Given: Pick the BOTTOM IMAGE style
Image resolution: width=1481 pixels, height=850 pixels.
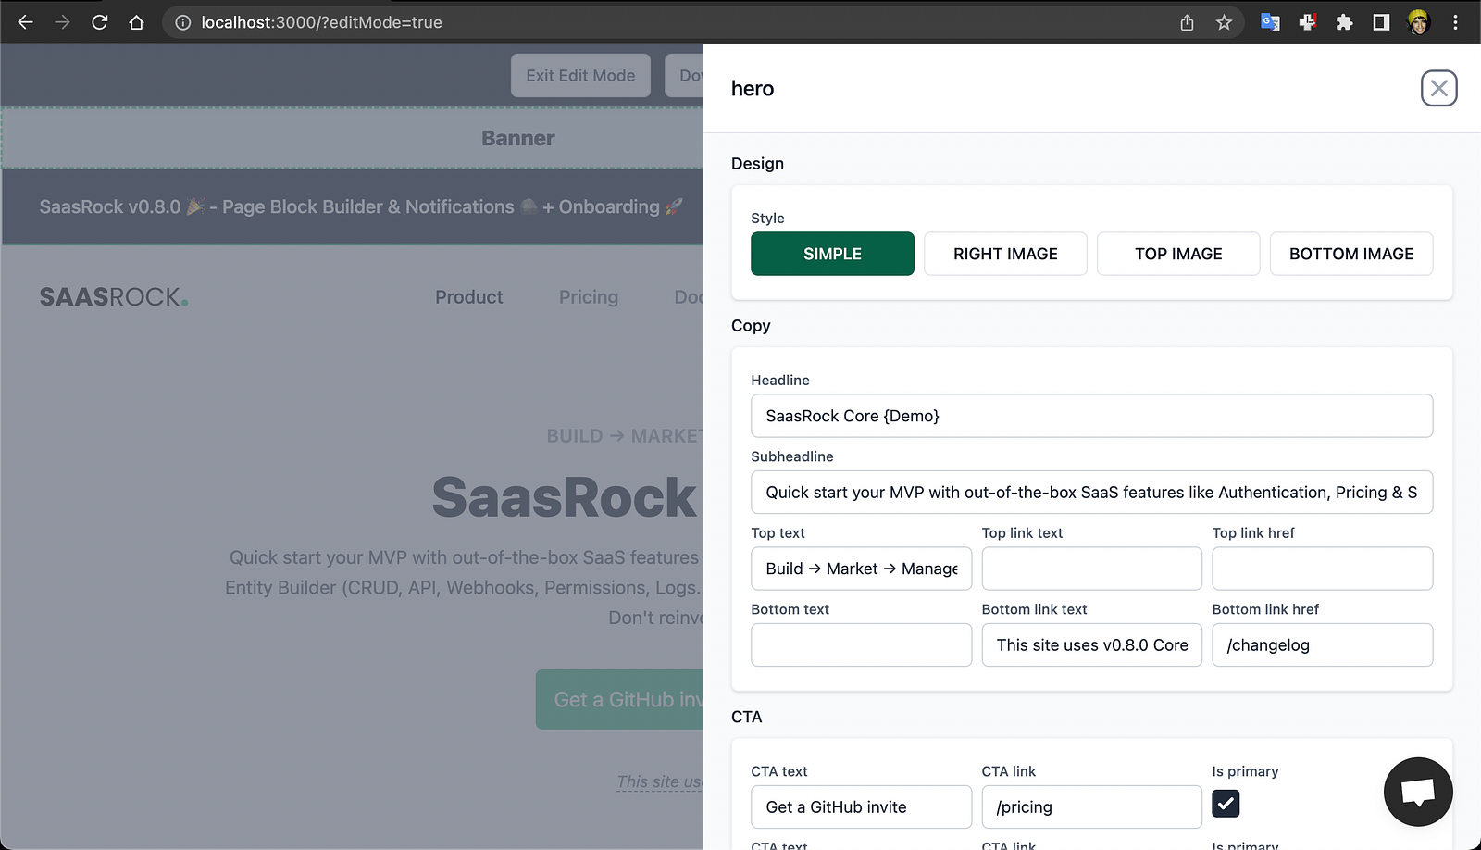Looking at the screenshot, I should click(x=1351, y=254).
